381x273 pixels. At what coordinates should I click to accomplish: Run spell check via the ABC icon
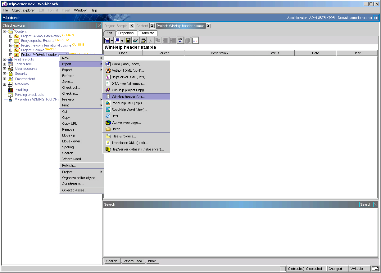coord(180,40)
